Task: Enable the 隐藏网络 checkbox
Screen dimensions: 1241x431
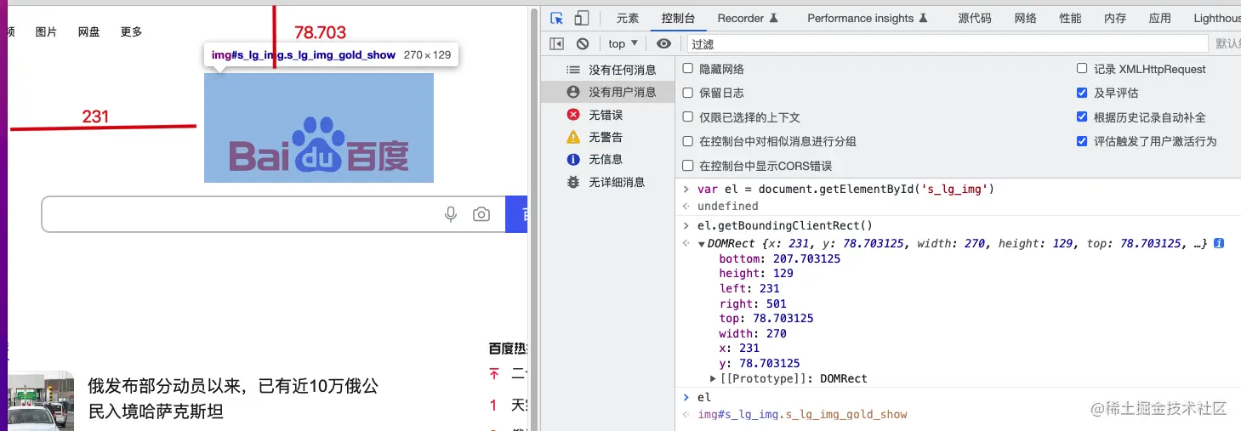Action: click(688, 69)
